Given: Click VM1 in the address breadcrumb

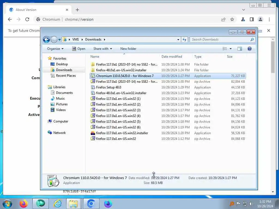Looking at the screenshot, I should (75, 39).
